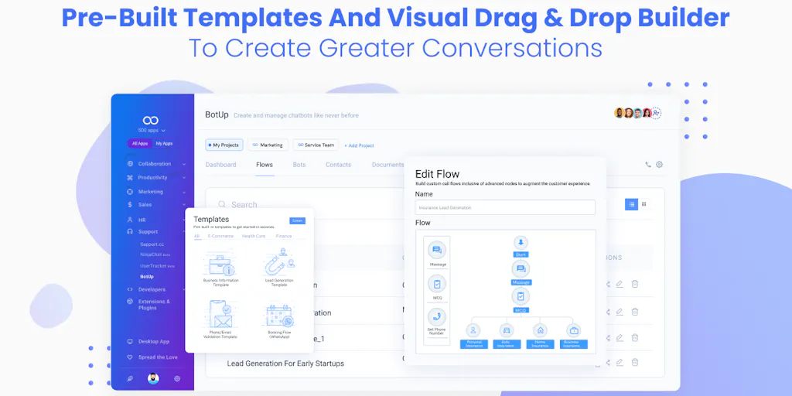Open NinjaChat in the sidebar
This screenshot has width=792, height=396.
[x=155, y=254]
